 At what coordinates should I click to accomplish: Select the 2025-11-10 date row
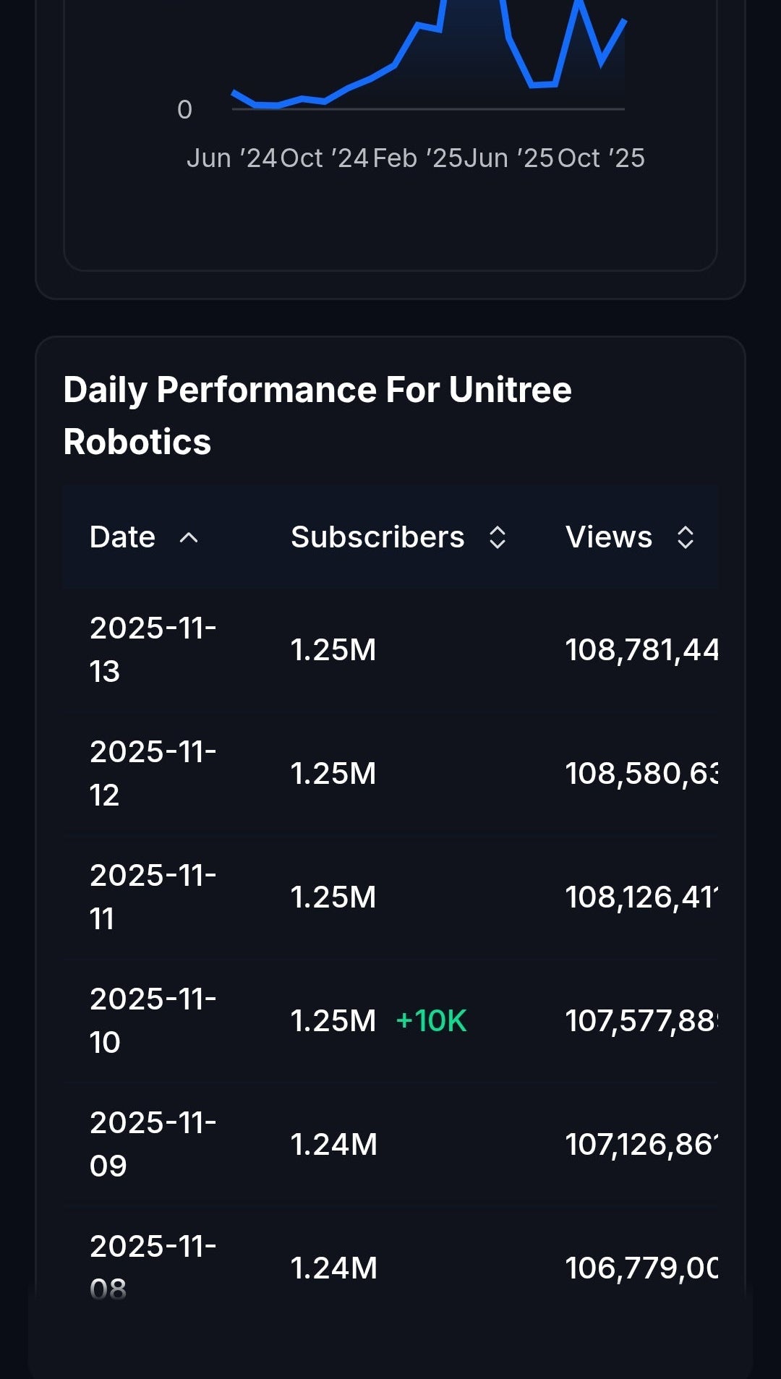click(x=153, y=1020)
